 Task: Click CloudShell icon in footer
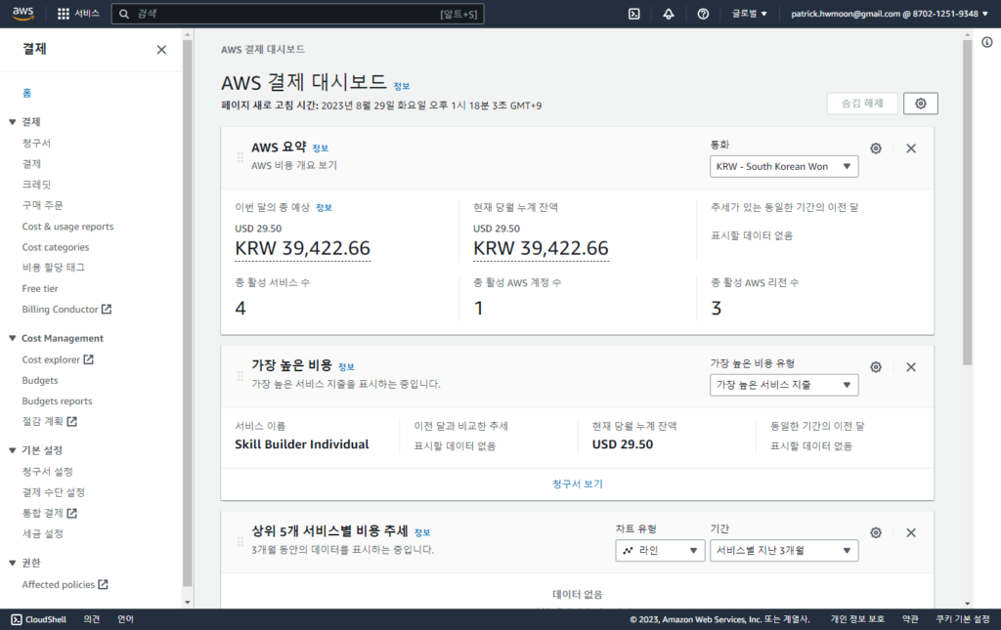coord(17,619)
